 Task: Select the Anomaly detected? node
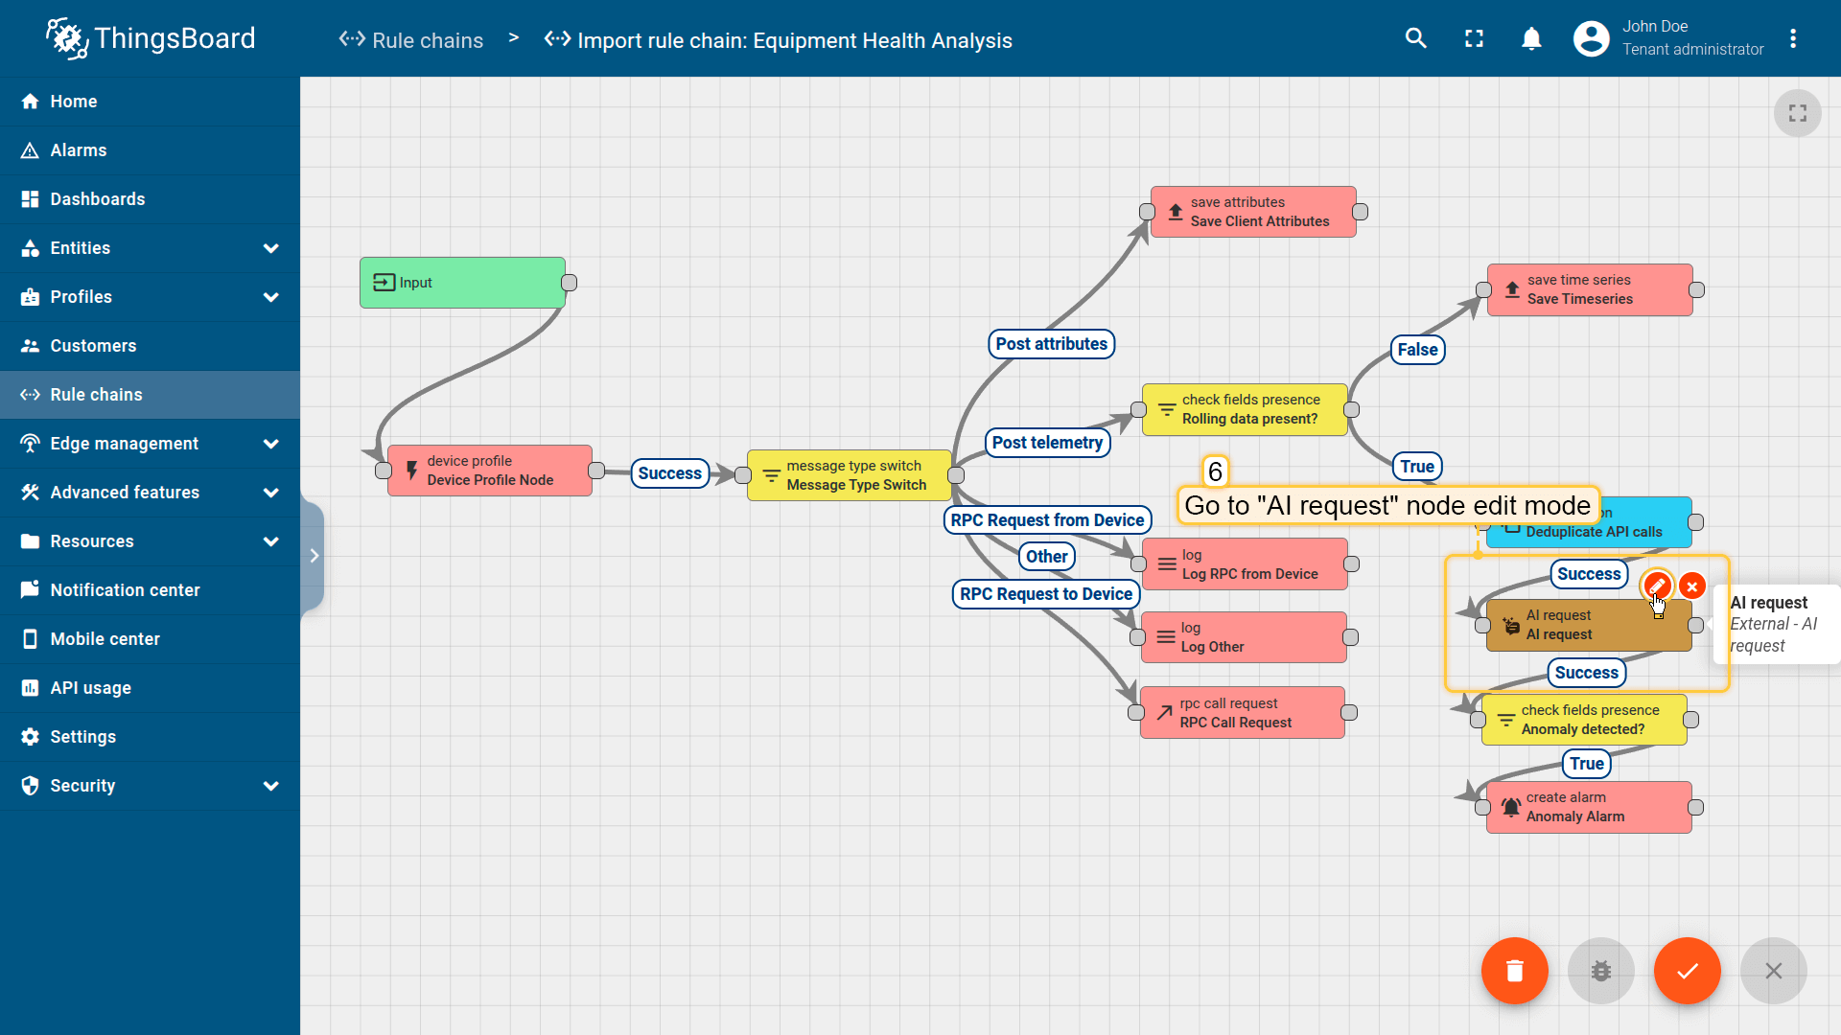click(x=1584, y=720)
